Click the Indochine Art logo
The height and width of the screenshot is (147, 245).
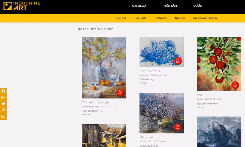[22, 6]
